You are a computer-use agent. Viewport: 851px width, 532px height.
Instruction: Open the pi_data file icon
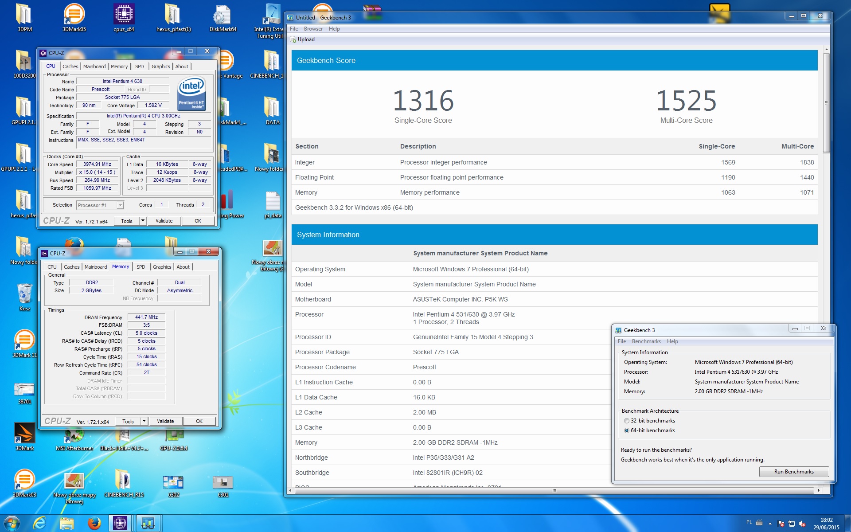click(x=273, y=204)
